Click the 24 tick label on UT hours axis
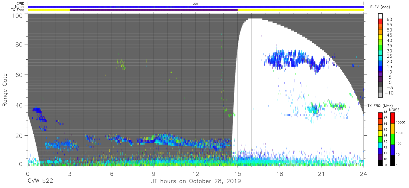The image size is (409, 188). [x=364, y=173]
